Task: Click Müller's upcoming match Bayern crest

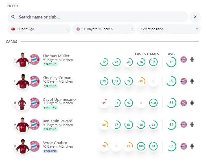Action: pyautogui.click(x=184, y=59)
